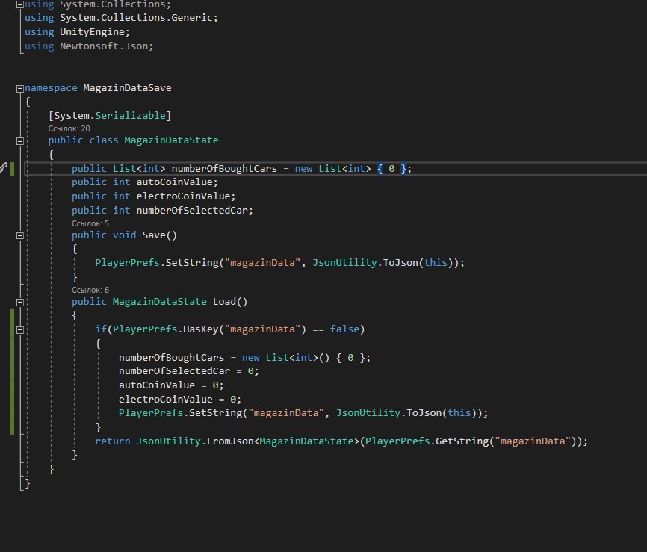This screenshot has width=647, height=552.
Task: Click 'FromJson' in the return statement
Action: pyautogui.click(x=230, y=441)
